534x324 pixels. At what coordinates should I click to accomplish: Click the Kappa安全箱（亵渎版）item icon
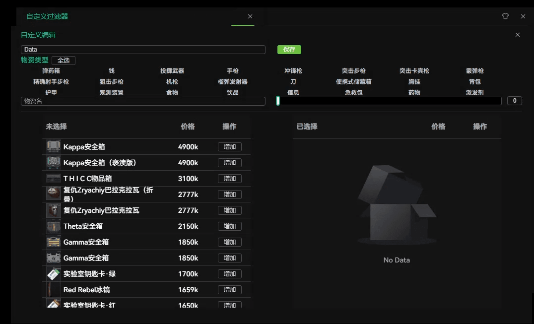54,163
